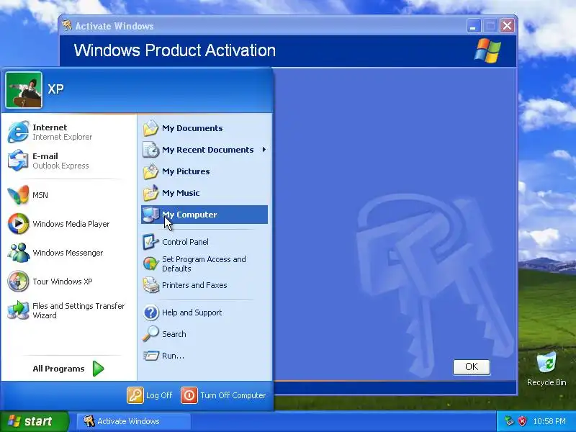Click OK in Windows Product Activation window
576x432 pixels.
[472, 366]
